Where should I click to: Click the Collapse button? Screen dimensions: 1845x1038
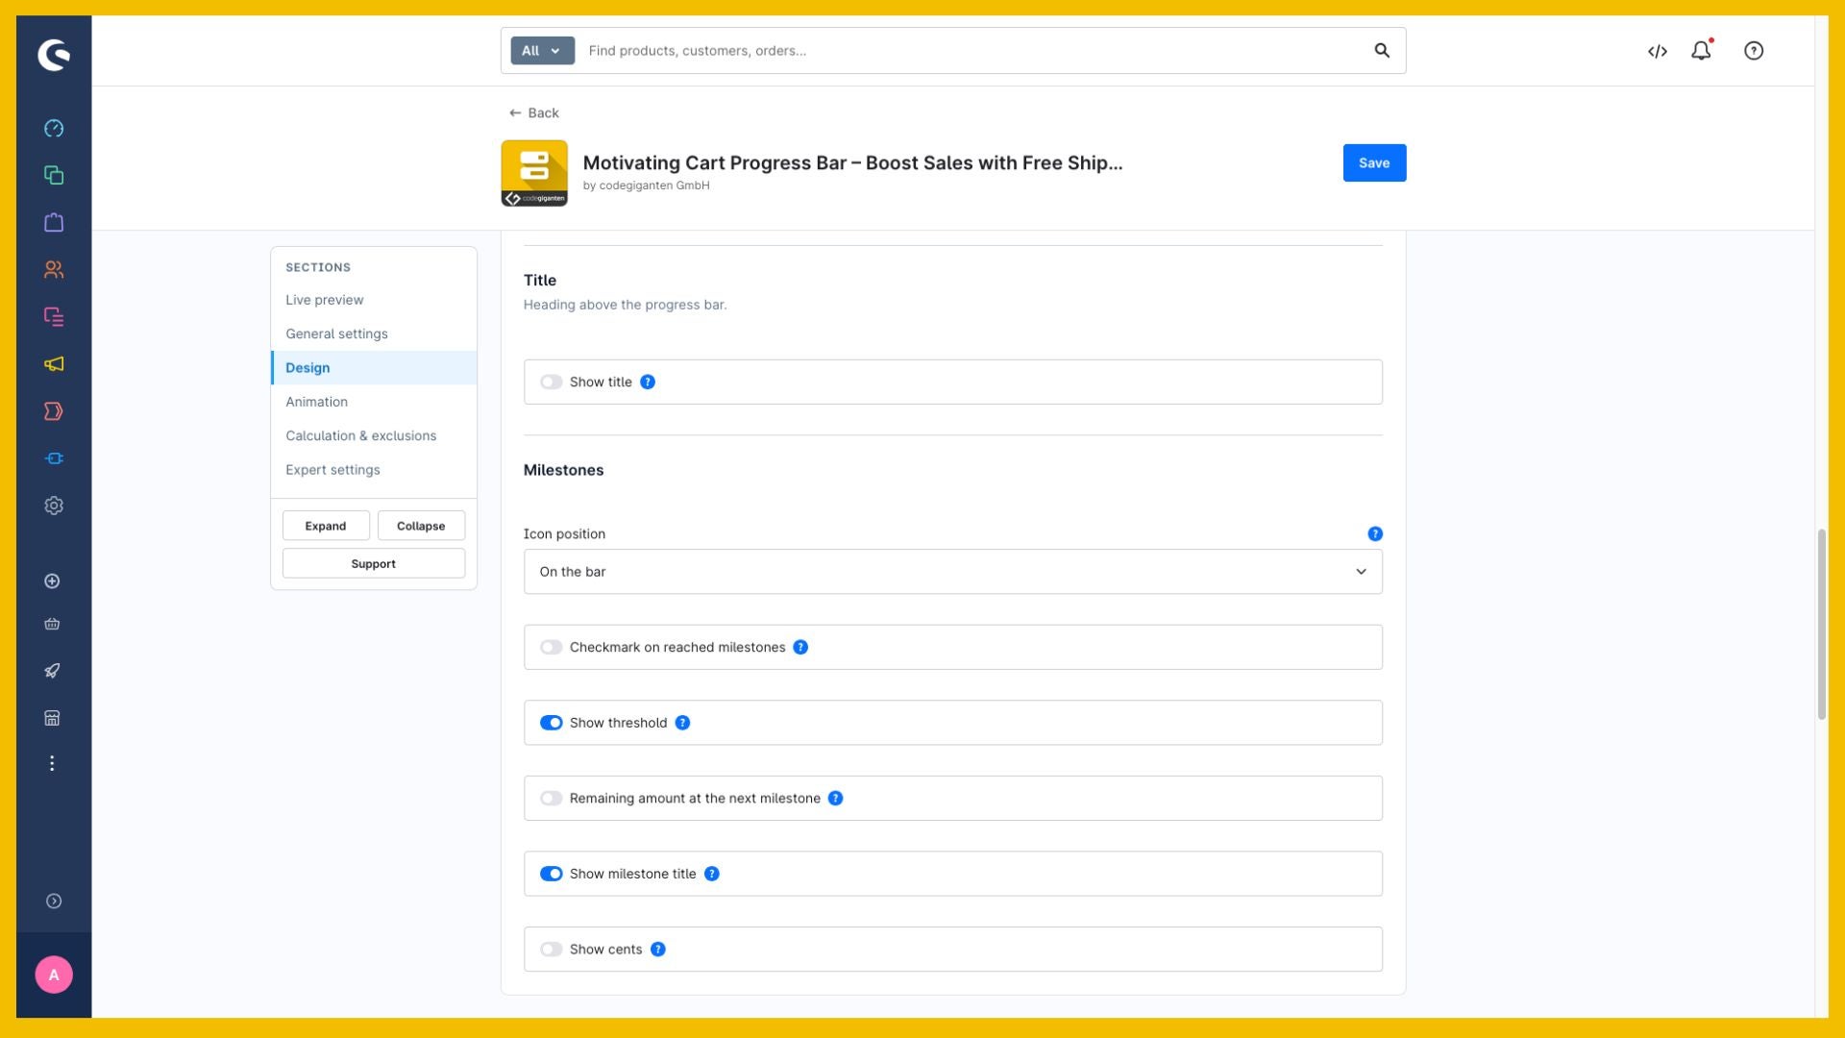(x=421, y=526)
